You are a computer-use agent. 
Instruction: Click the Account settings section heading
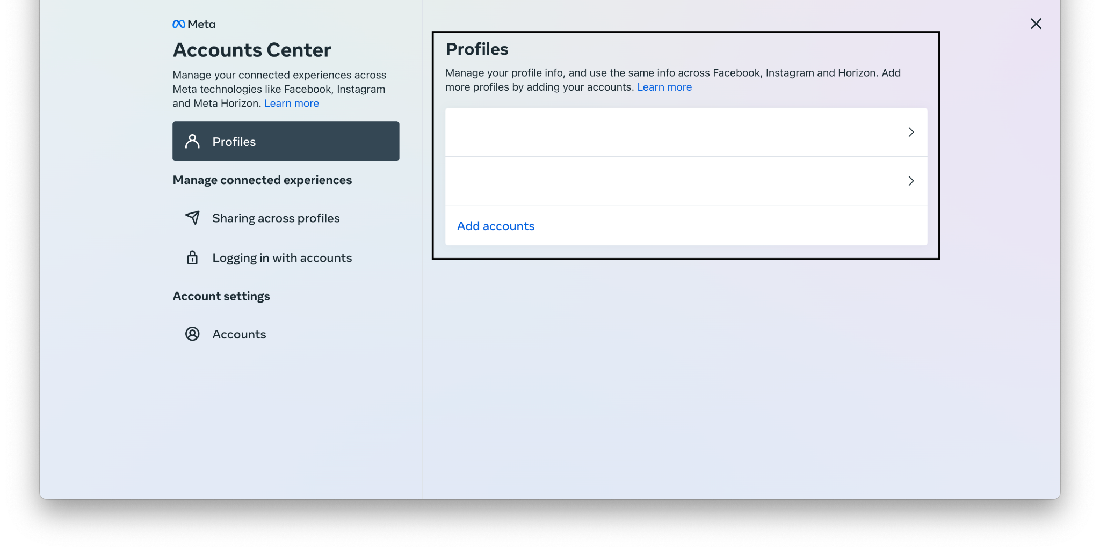tap(221, 296)
